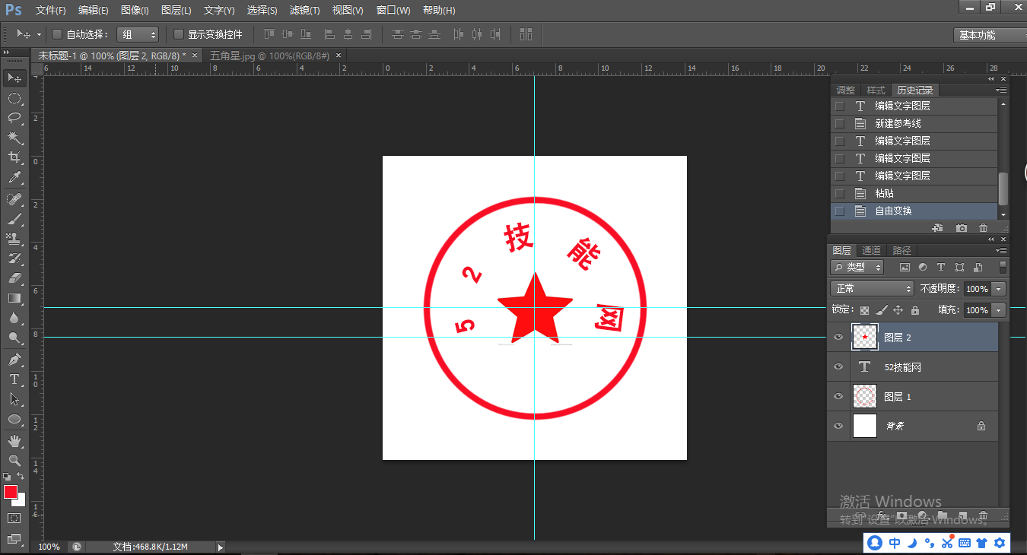The image size is (1027, 555).
Task: Select the Crop tool
Action: (x=14, y=157)
